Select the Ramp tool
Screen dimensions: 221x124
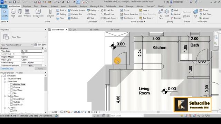91,14
